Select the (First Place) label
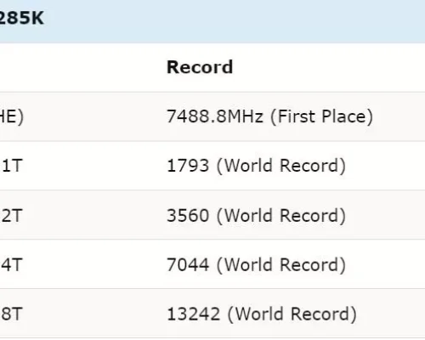The width and height of the screenshot is (425, 340). coord(321,116)
